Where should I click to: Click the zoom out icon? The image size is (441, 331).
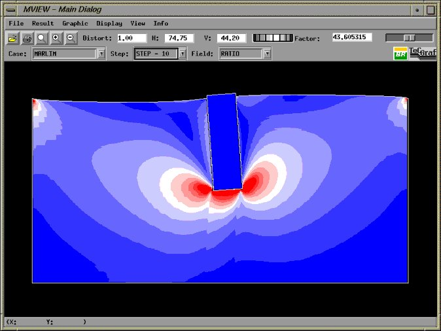[71, 39]
